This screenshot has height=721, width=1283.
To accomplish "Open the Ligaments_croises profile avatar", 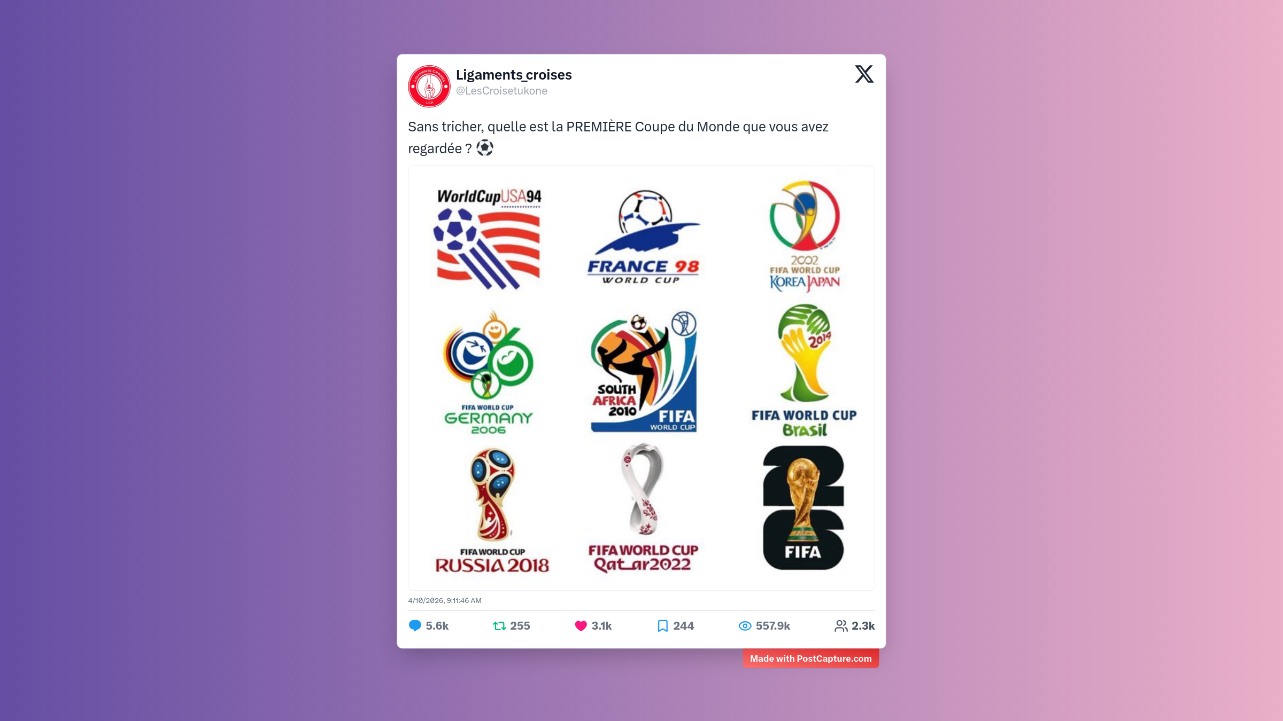I will coord(429,87).
